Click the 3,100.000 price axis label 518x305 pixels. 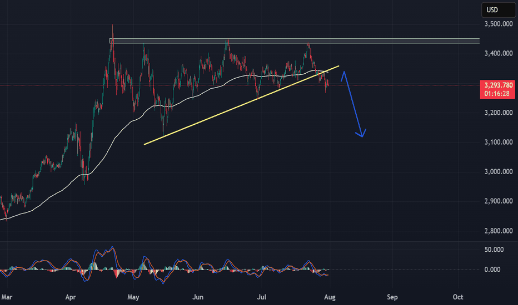tap(499, 142)
